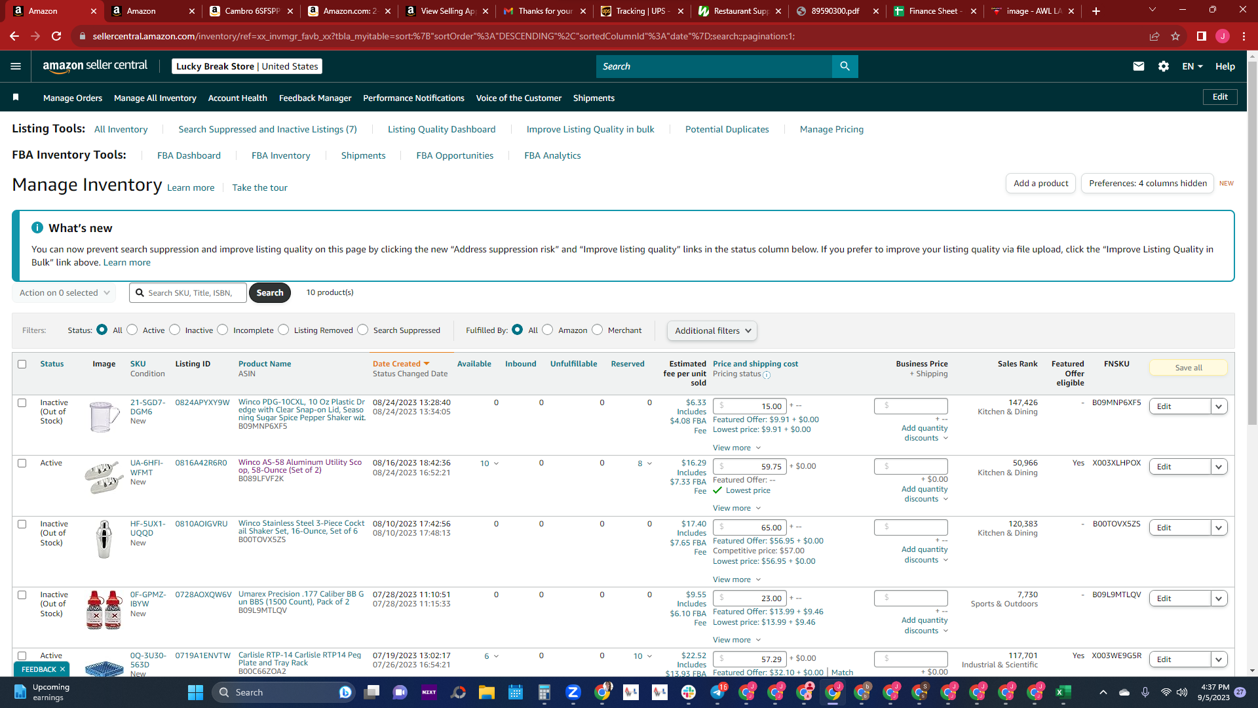The height and width of the screenshot is (708, 1258).
Task: Open a new browser tab
Action: click(1096, 11)
